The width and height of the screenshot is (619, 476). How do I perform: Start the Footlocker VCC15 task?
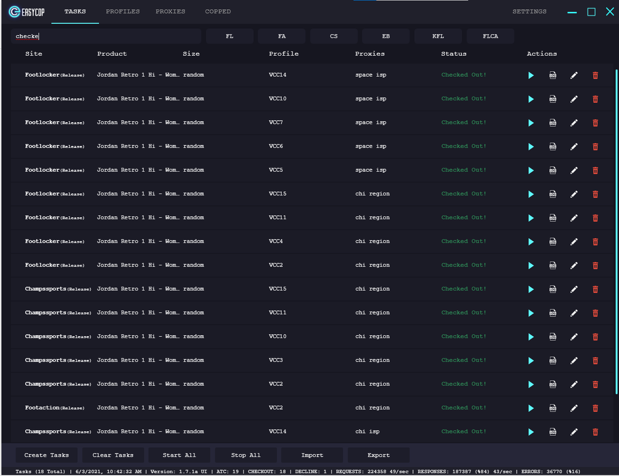click(x=531, y=194)
